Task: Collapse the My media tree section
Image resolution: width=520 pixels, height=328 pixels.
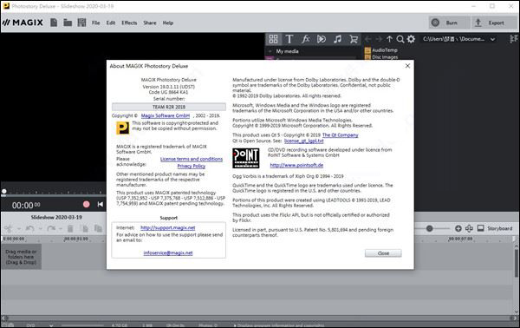Action: [x=270, y=51]
